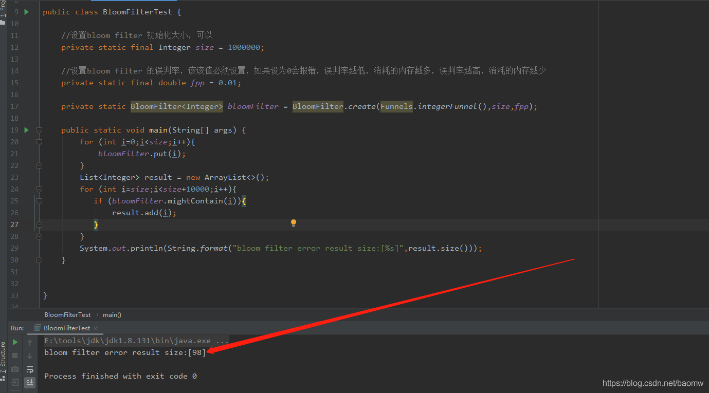Toggle Scroll to the End in console

30,382
